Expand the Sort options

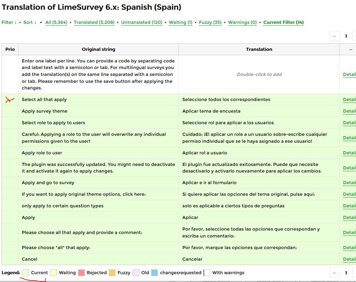pyautogui.click(x=30, y=22)
